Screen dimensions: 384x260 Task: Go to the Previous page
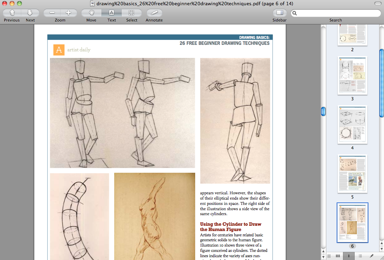[11, 13]
